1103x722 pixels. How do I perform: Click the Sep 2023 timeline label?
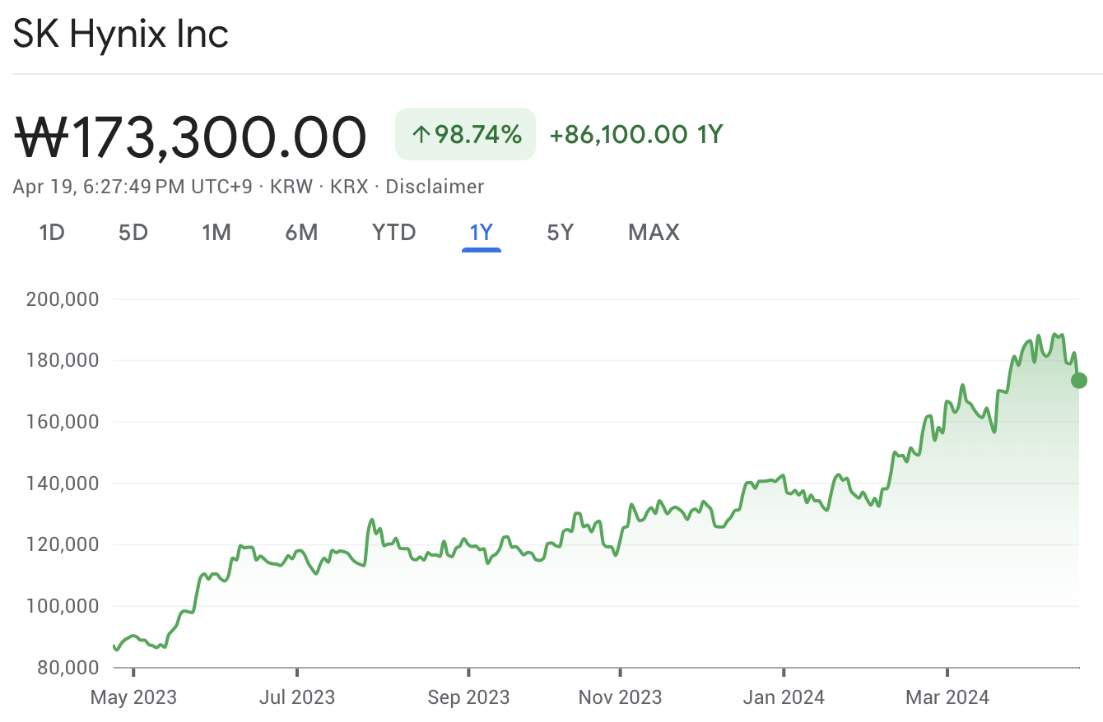(468, 697)
